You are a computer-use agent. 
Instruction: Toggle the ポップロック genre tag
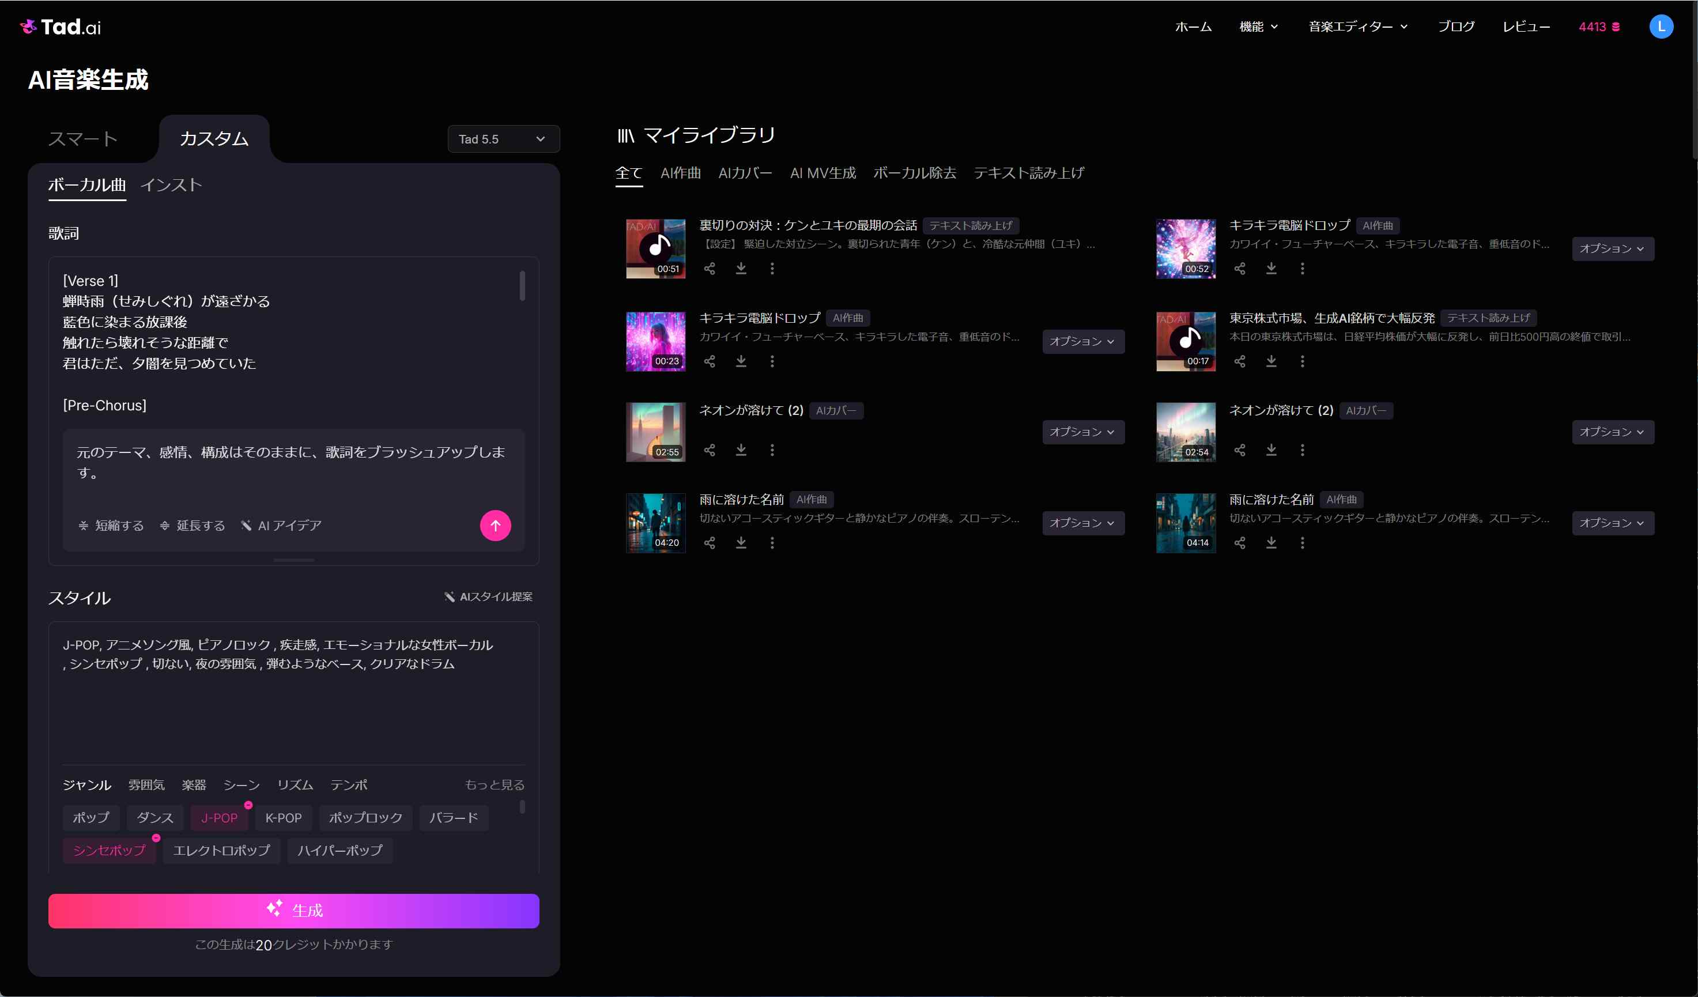[366, 818]
